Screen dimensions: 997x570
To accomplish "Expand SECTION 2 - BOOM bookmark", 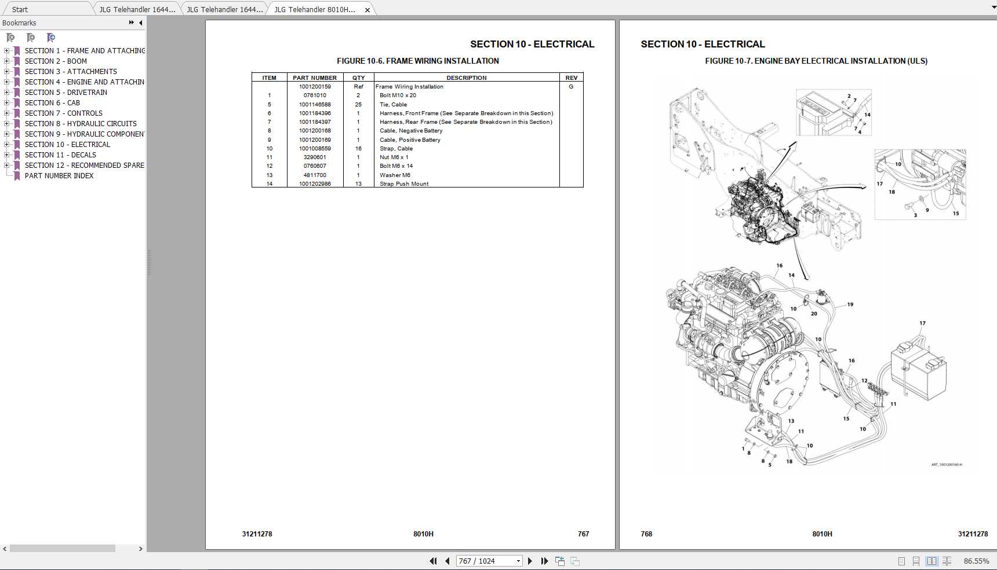I will 6,61.
